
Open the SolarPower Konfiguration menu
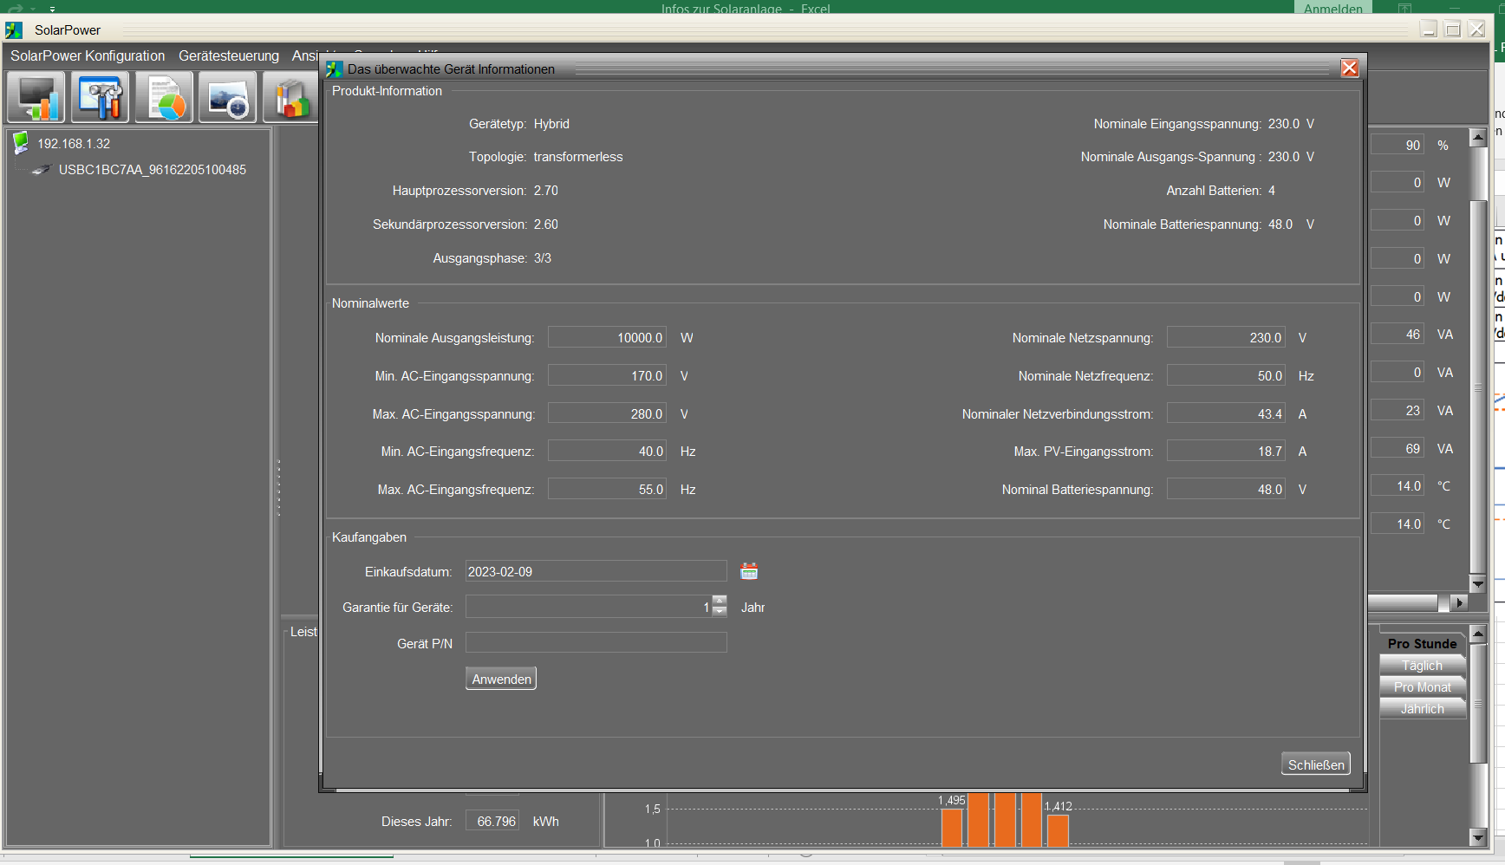coord(88,55)
